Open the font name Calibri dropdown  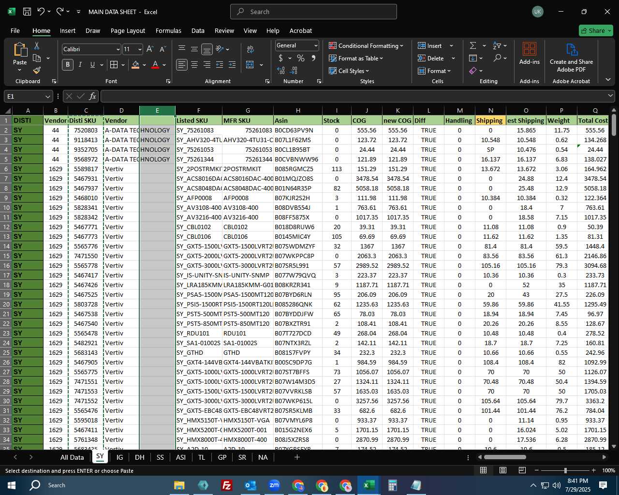click(118, 49)
